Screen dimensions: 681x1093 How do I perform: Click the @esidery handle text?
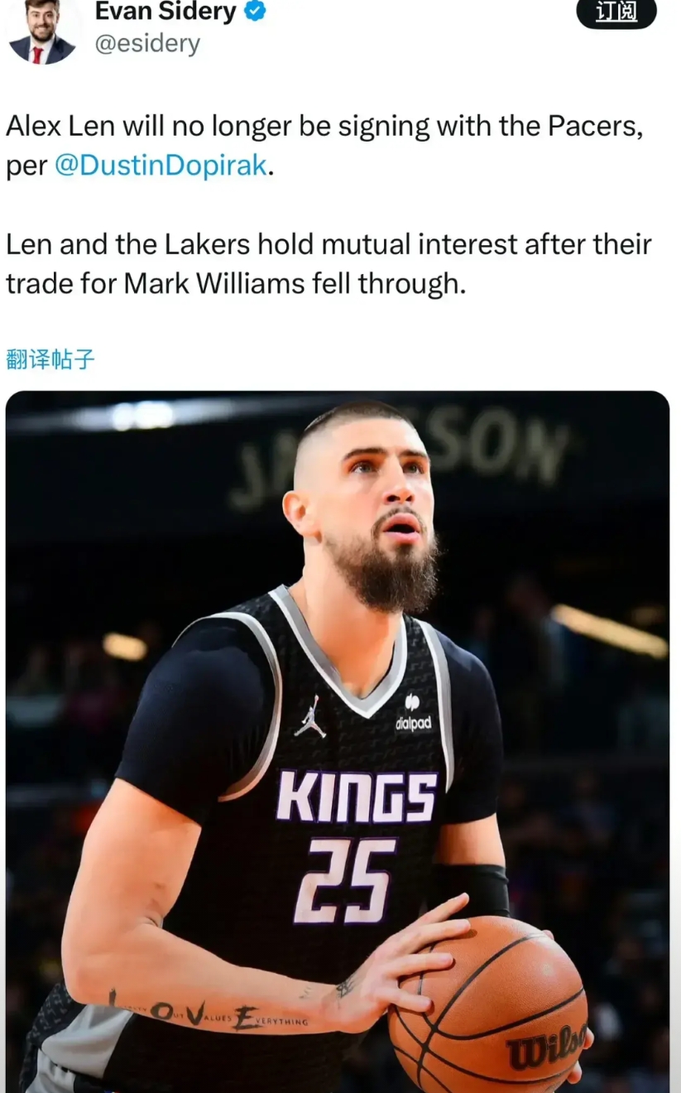(147, 43)
